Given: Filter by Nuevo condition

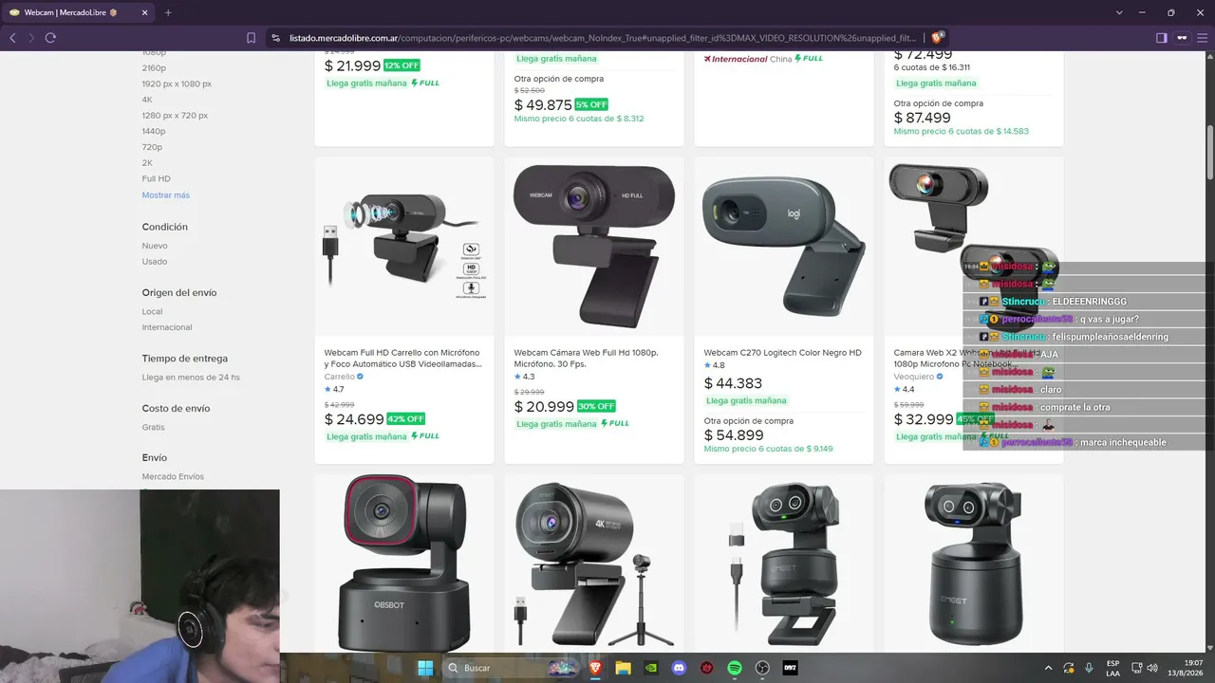Looking at the screenshot, I should pos(155,246).
